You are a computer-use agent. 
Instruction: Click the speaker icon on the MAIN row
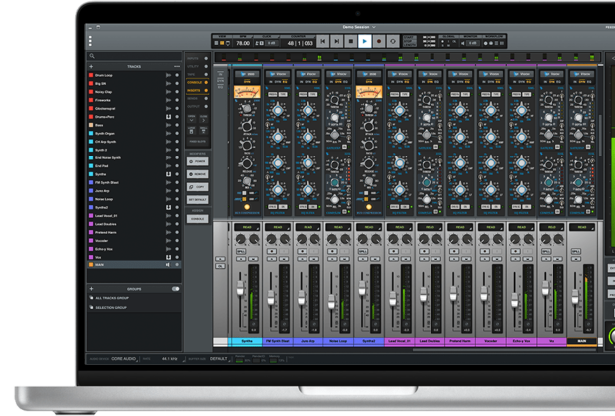[x=168, y=265]
